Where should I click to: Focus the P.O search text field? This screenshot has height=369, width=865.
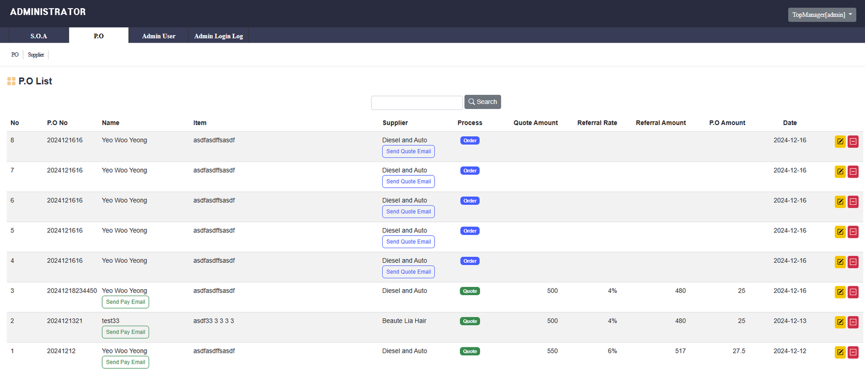tap(416, 102)
